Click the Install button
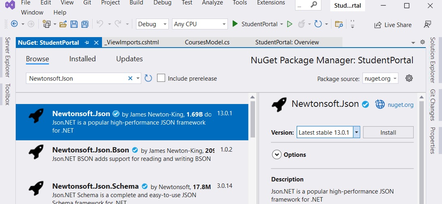This screenshot has height=204, width=442. pyautogui.click(x=388, y=133)
